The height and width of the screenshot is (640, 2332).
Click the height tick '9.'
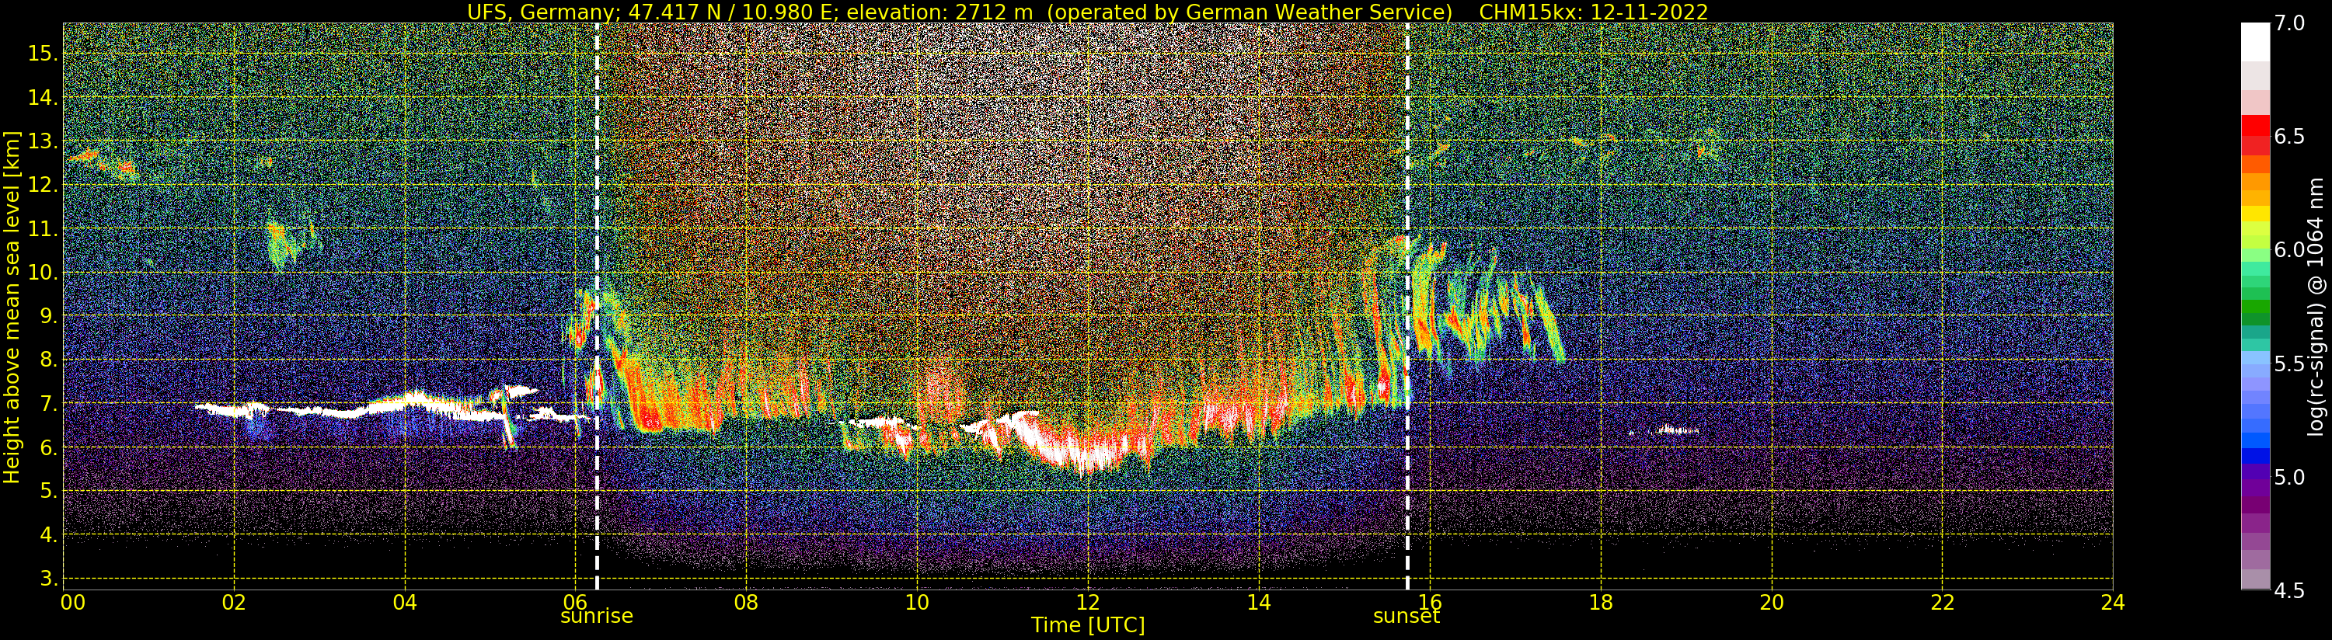(x=50, y=316)
